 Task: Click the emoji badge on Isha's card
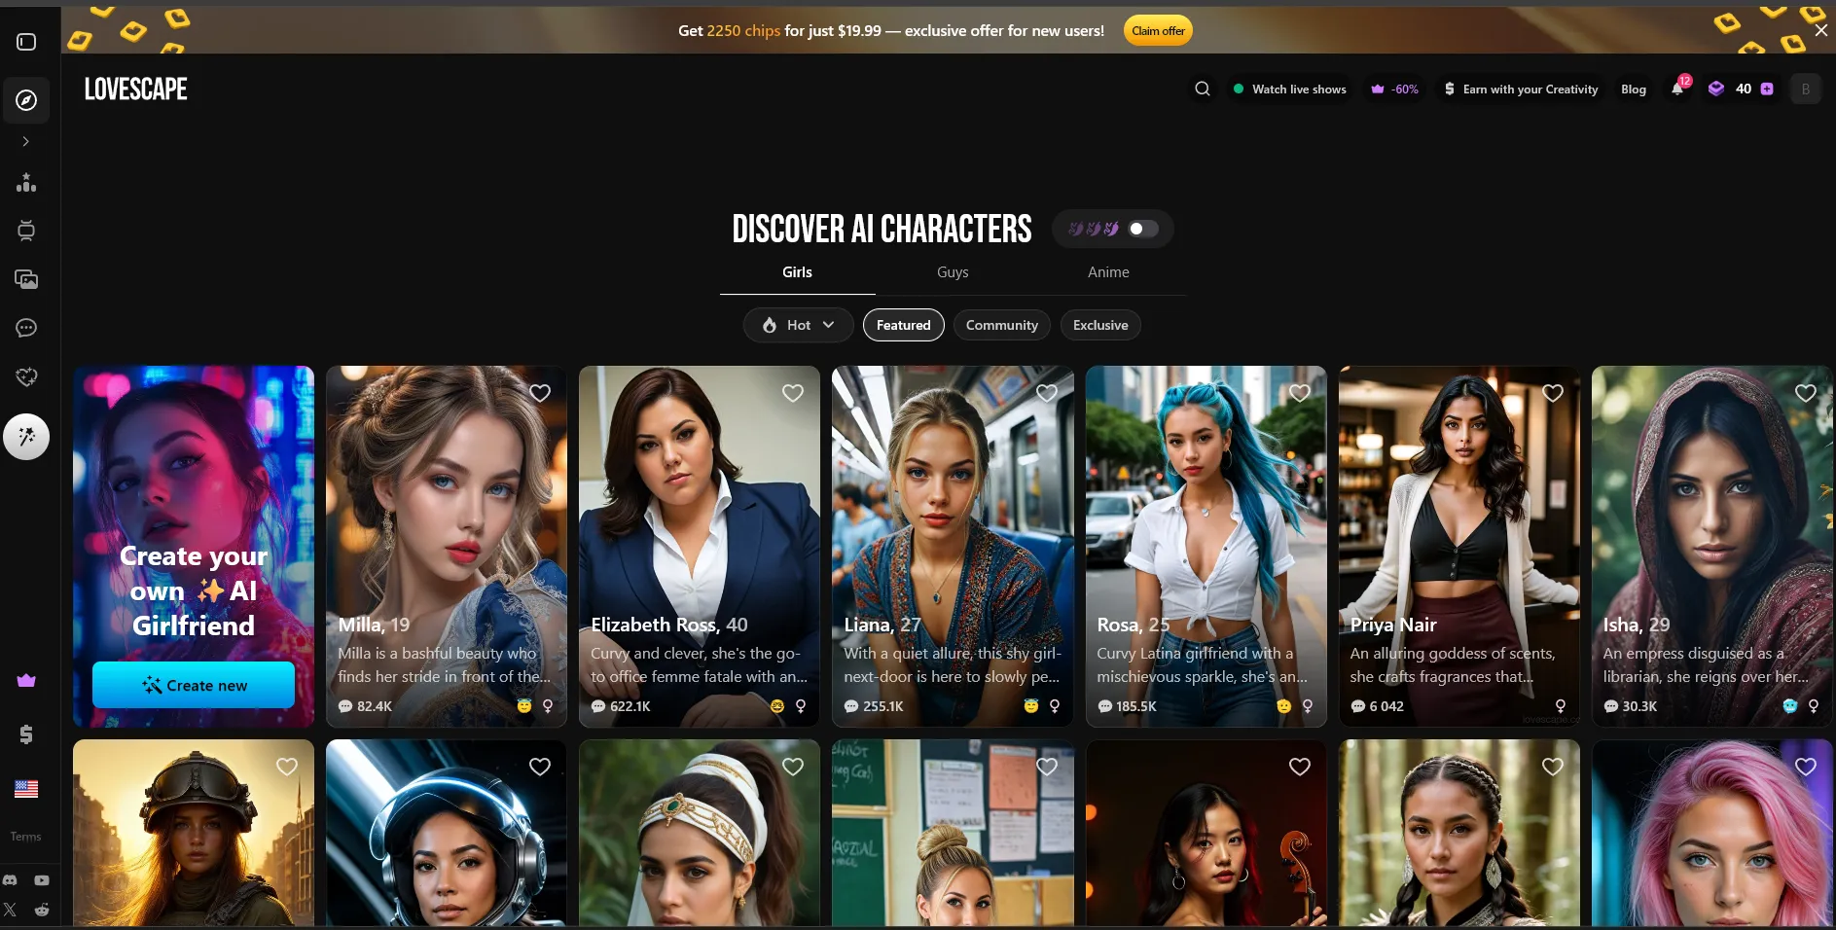(1789, 706)
